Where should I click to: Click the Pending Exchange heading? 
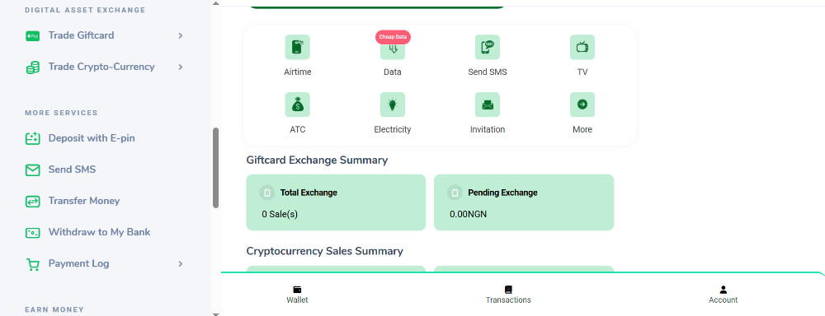502,193
